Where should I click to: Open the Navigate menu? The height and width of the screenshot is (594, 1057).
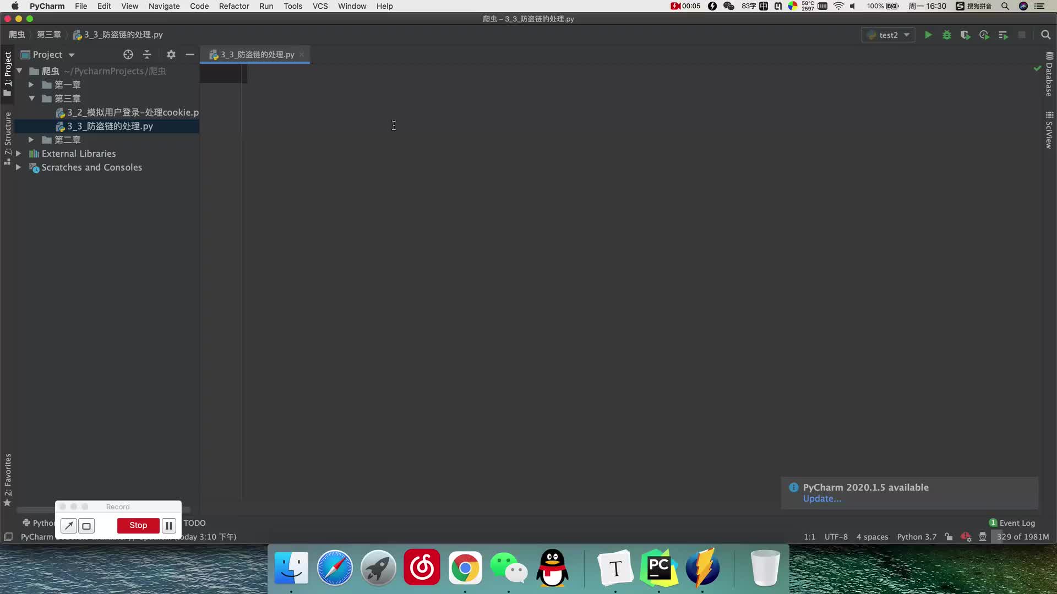coord(164,6)
